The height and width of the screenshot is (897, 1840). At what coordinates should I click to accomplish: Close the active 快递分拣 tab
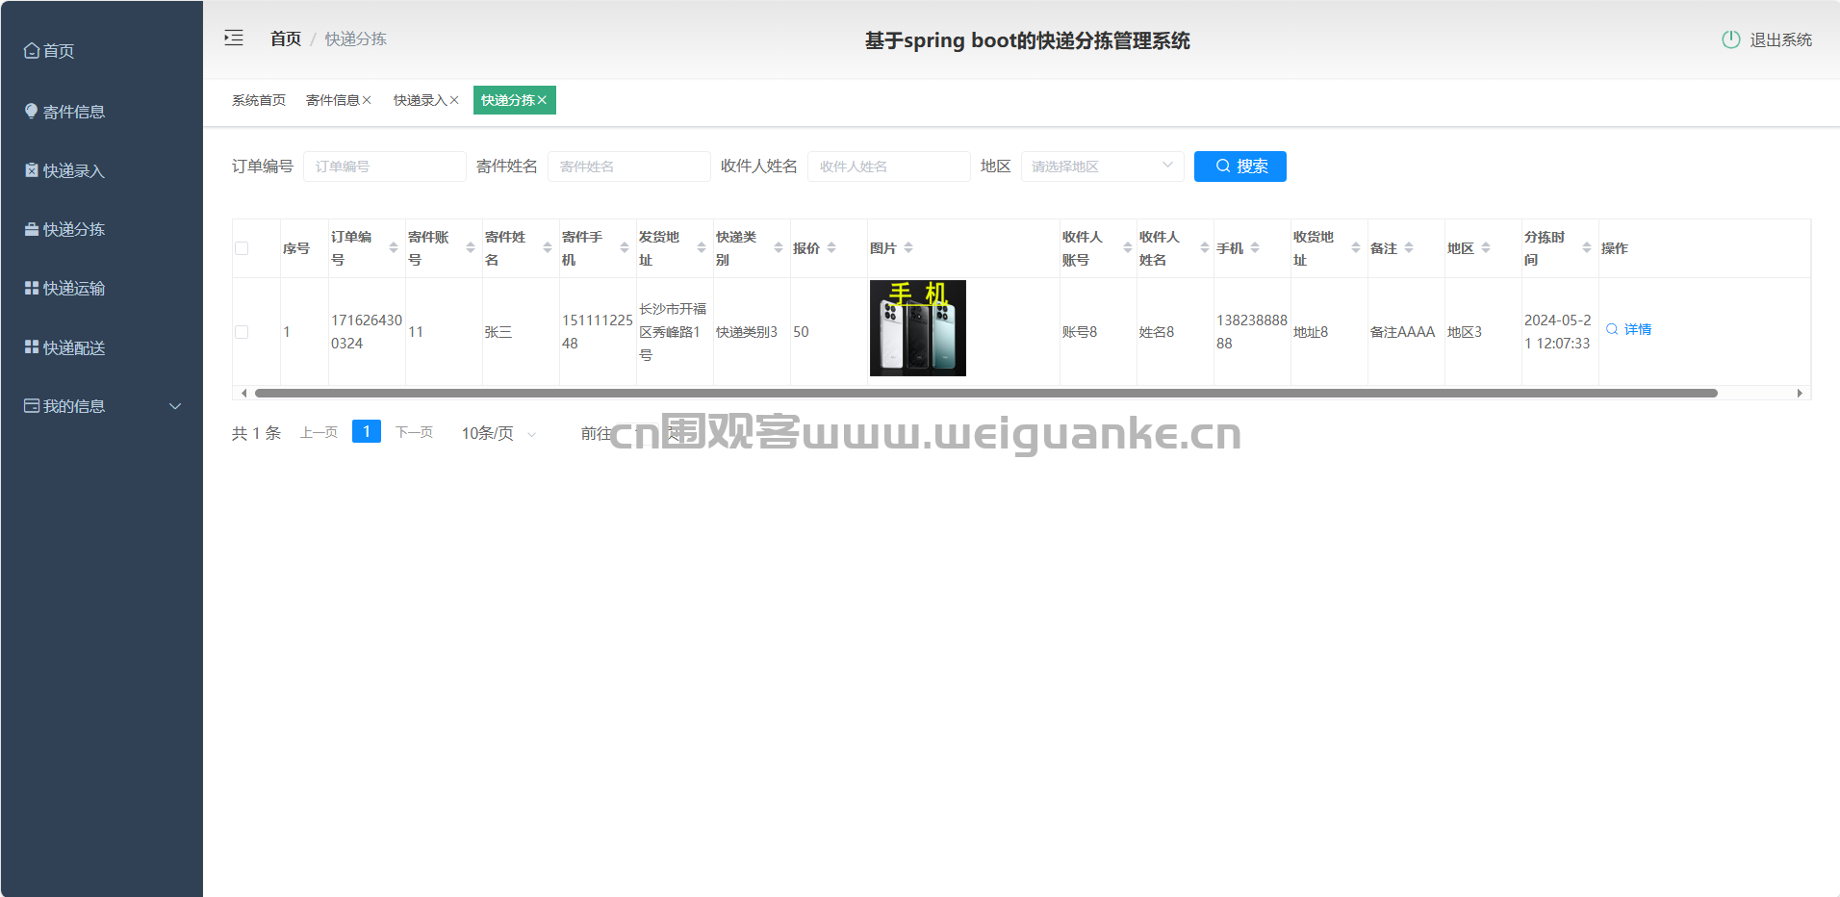coord(543,100)
